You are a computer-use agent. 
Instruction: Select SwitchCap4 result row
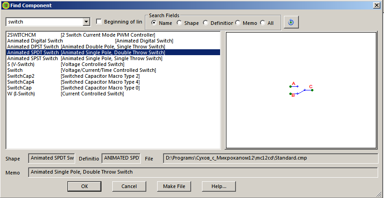(113, 82)
